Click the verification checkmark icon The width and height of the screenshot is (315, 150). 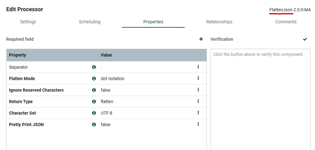(x=305, y=39)
